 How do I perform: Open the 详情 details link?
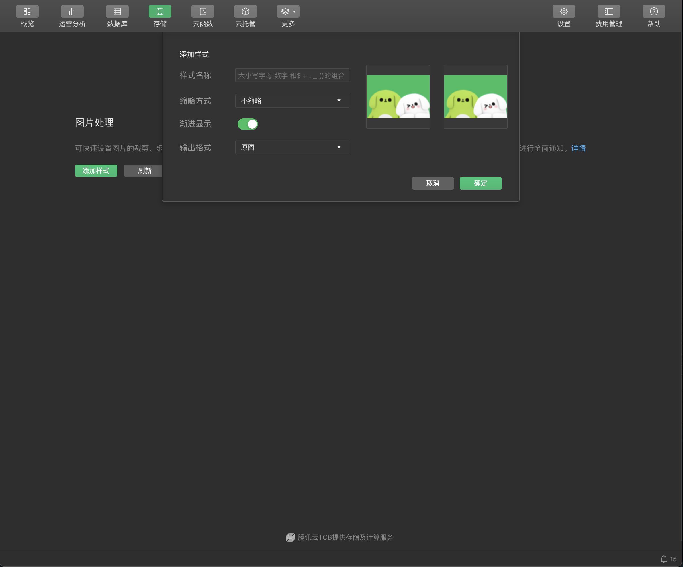click(578, 148)
